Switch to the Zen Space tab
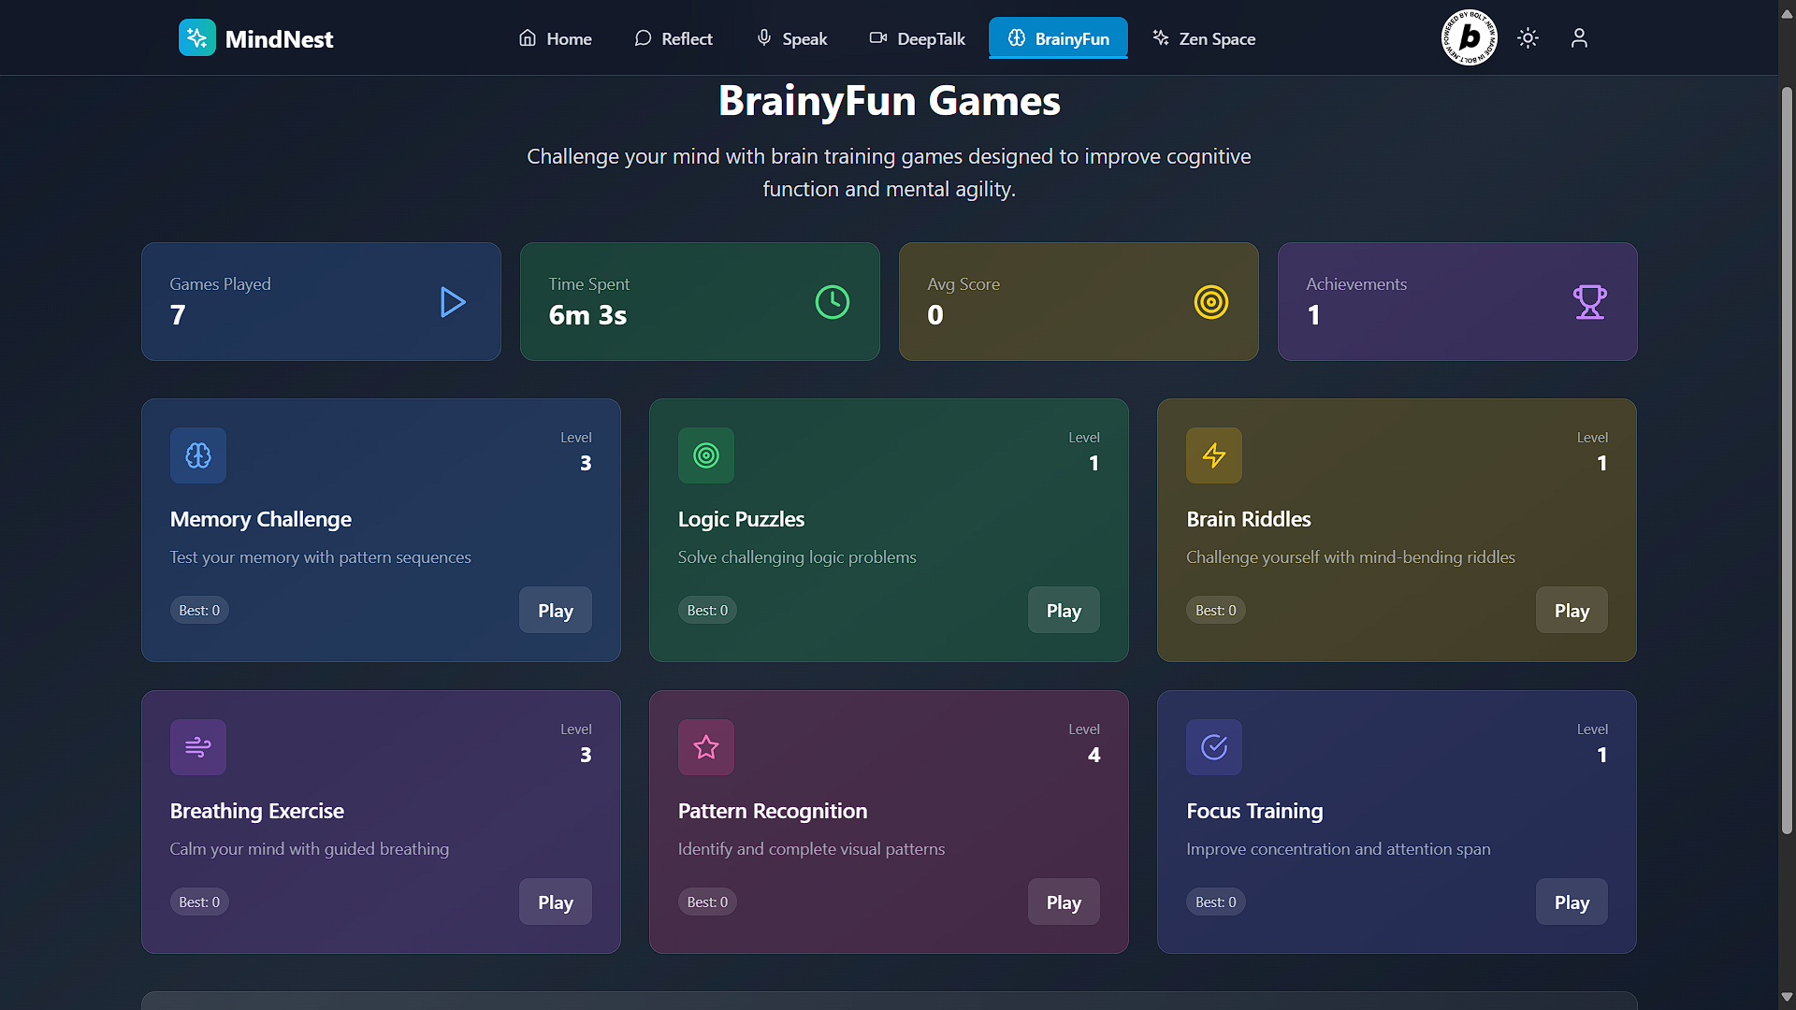This screenshot has width=1796, height=1010. pyautogui.click(x=1204, y=38)
